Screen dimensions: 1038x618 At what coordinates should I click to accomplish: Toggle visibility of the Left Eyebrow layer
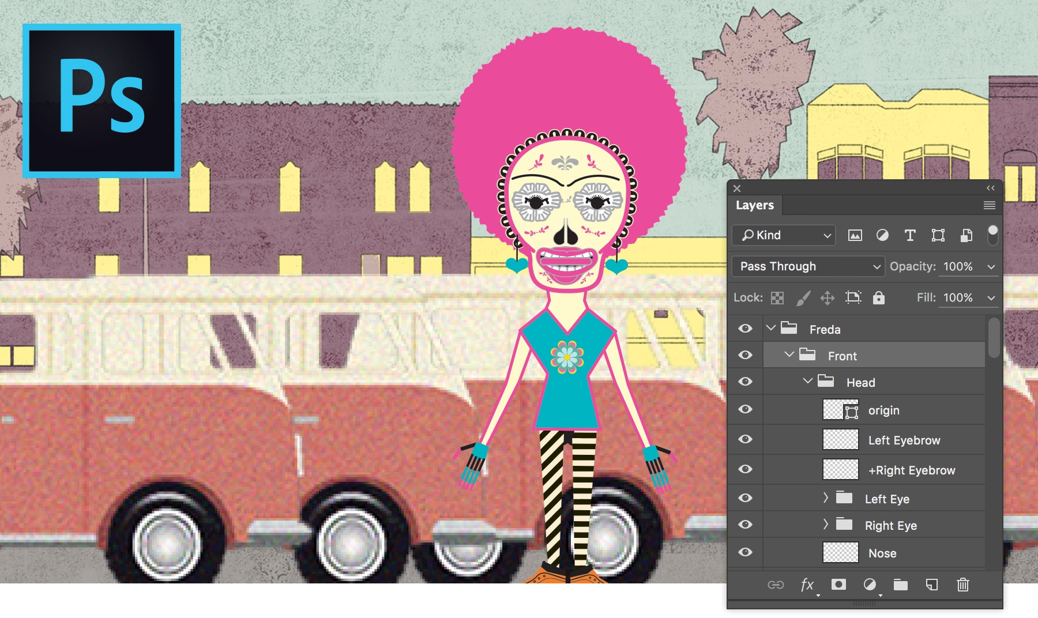click(x=745, y=439)
